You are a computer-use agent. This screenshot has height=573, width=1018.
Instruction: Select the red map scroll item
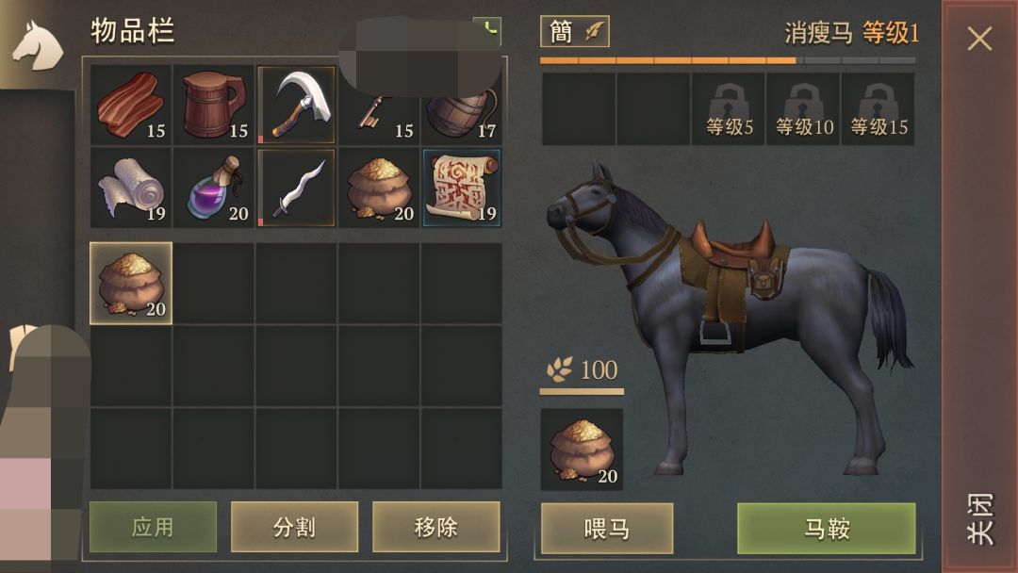tap(462, 188)
